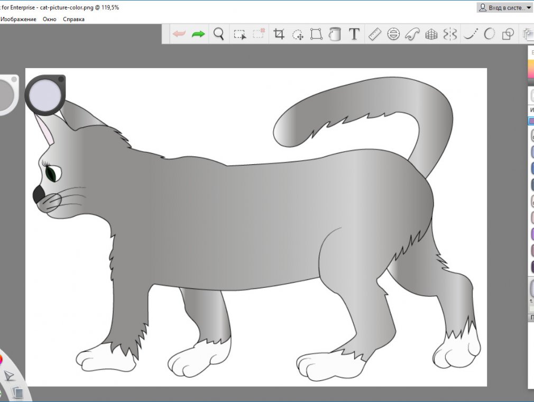Screen dimensions: 534x402
Task: Toggle the Symmetry tool
Action: tap(450, 34)
